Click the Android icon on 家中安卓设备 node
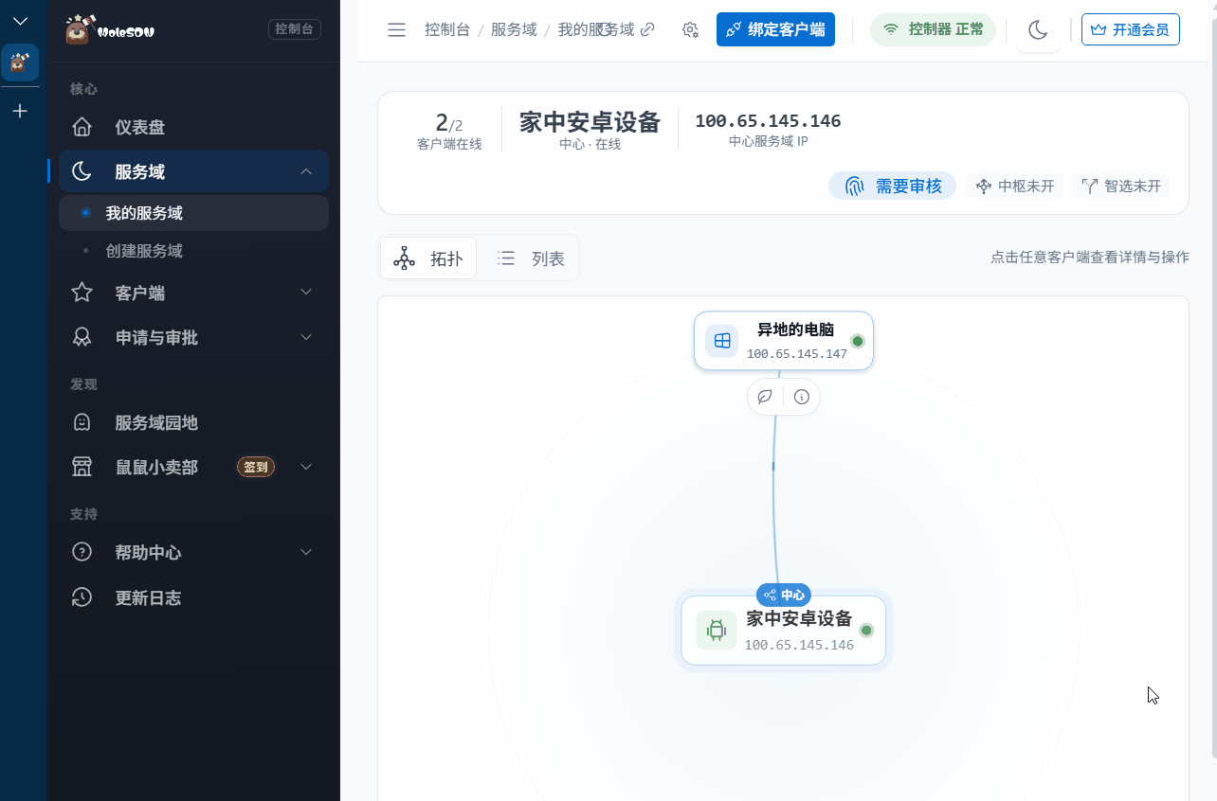Image resolution: width=1217 pixels, height=801 pixels. click(x=717, y=630)
